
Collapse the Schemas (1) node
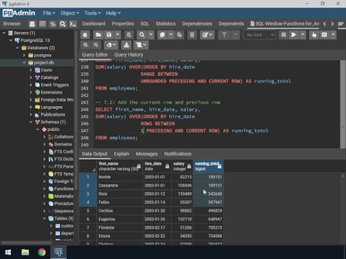31,122
